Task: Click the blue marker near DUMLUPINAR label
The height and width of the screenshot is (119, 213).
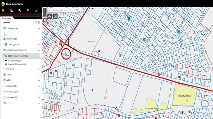Action: [x=99, y=51]
